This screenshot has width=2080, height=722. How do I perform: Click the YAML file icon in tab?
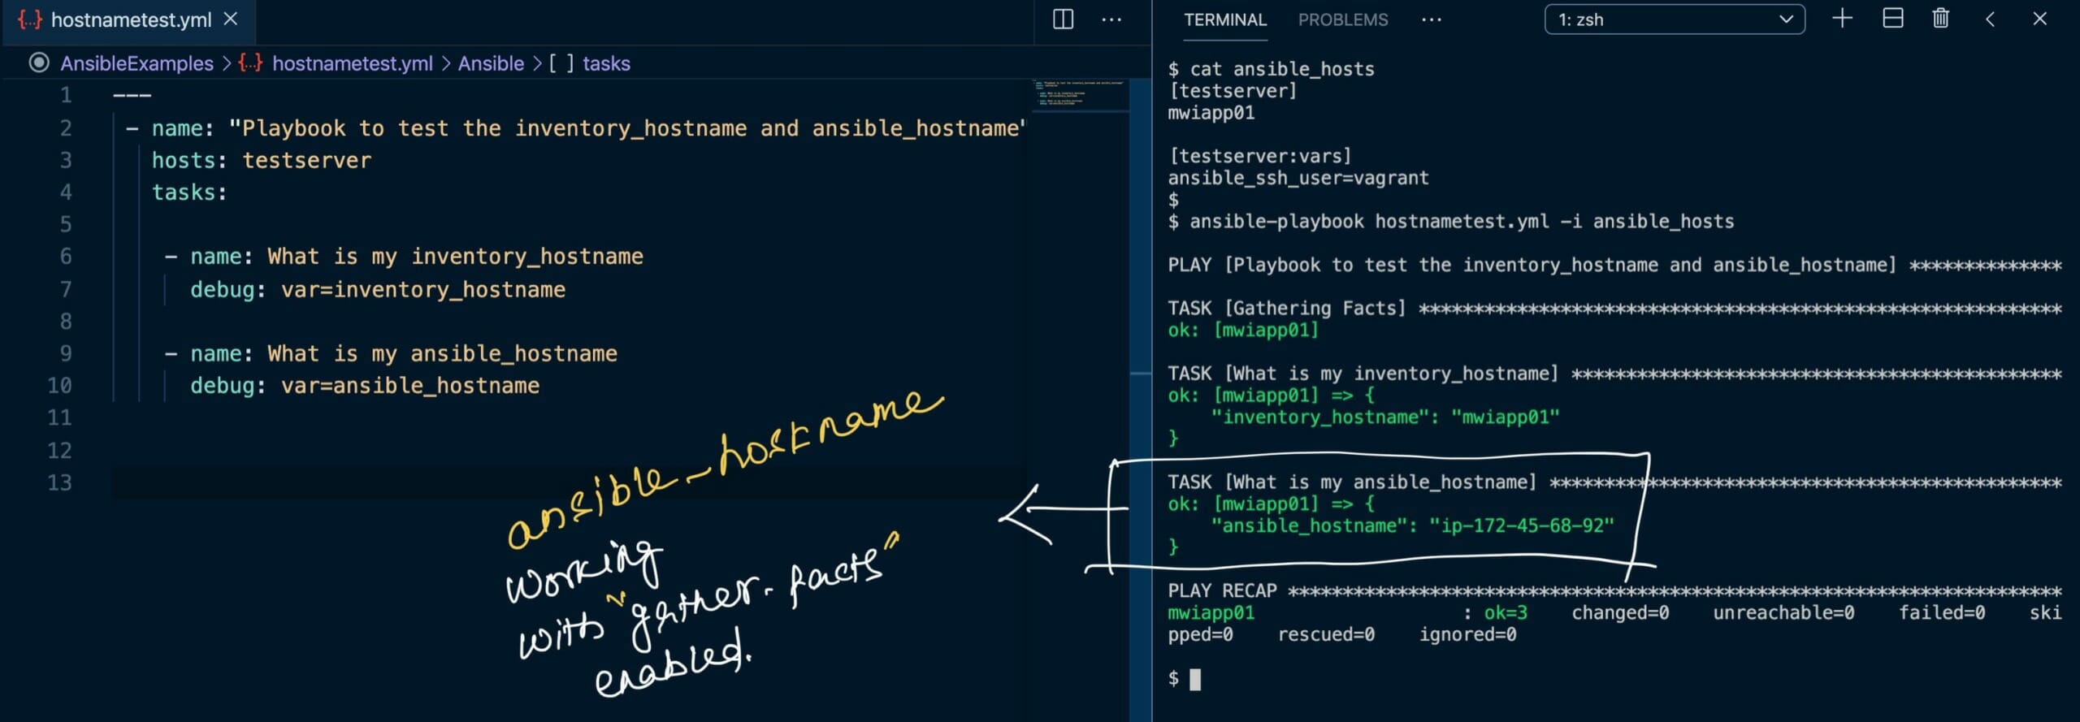click(x=29, y=19)
